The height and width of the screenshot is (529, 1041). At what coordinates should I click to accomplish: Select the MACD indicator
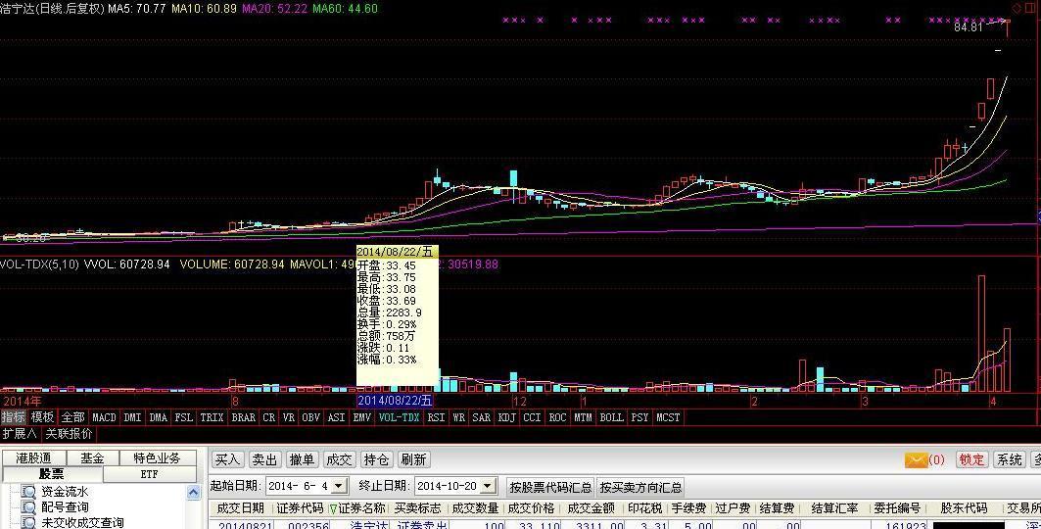tap(104, 417)
